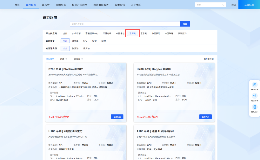Sort results by 综合排序
This screenshot has width=260, height=160.
tap(50, 59)
